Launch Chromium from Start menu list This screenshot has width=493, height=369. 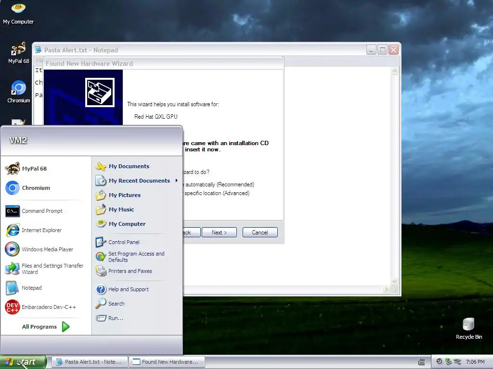pos(46,188)
